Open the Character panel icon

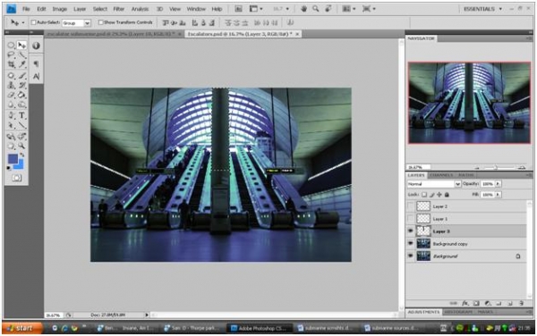click(x=36, y=76)
